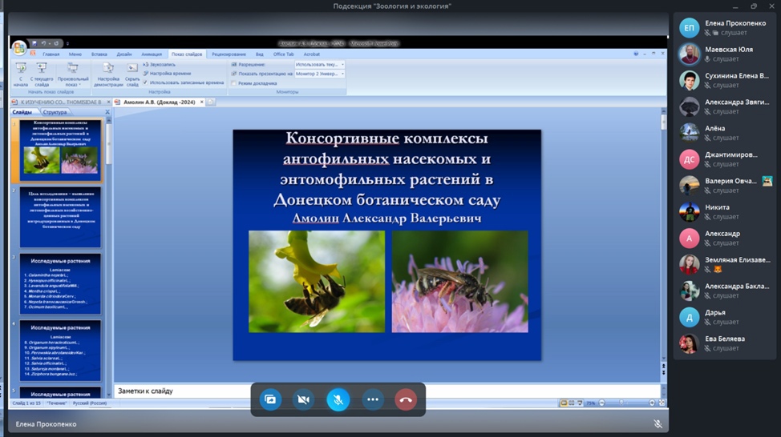Screen dimensions: 781x437
Task: Open the 'Меню' ribbon tab
Action: (75, 54)
